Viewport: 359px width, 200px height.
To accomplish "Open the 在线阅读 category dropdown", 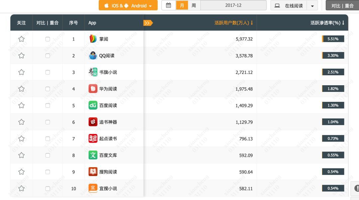I will [x=294, y=5].
